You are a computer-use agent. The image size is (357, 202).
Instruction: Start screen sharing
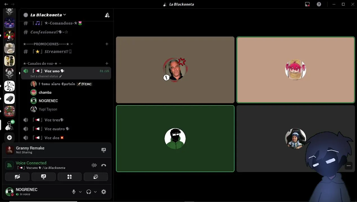(44, 177)
